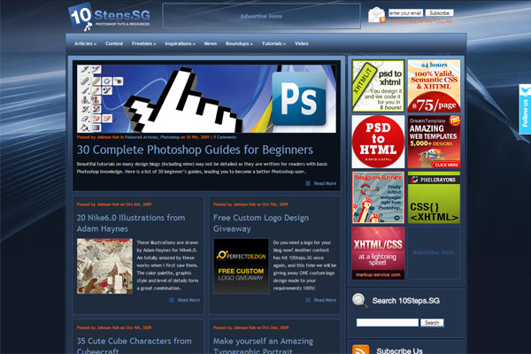Image resolution: width=531 pixels, height=354 pixels.
Task: Go to the News section
Action: (x=211, y=43)
